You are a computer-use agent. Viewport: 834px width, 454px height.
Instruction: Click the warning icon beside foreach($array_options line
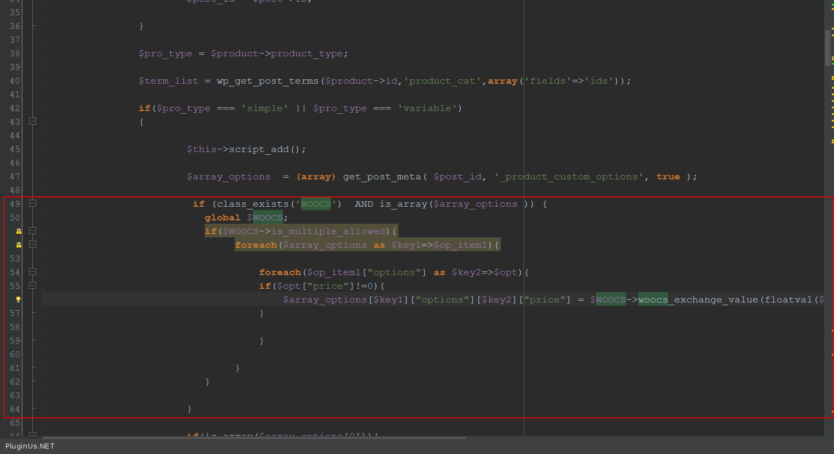tap(19, 245)
